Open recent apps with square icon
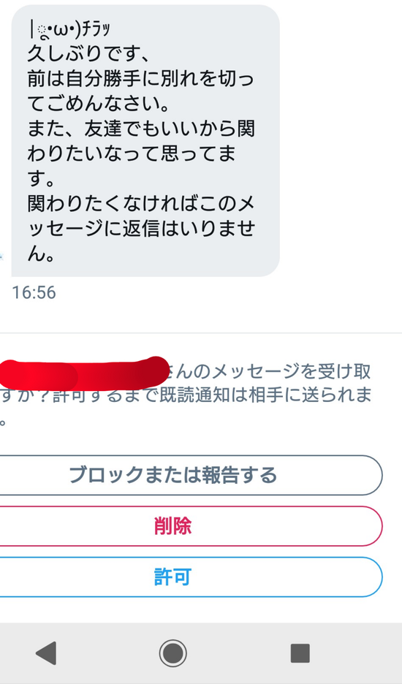 click(x=300, y=653)
